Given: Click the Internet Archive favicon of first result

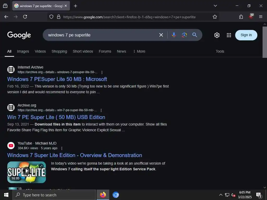Looking at the screenshot, I should [x=11, y=70].
